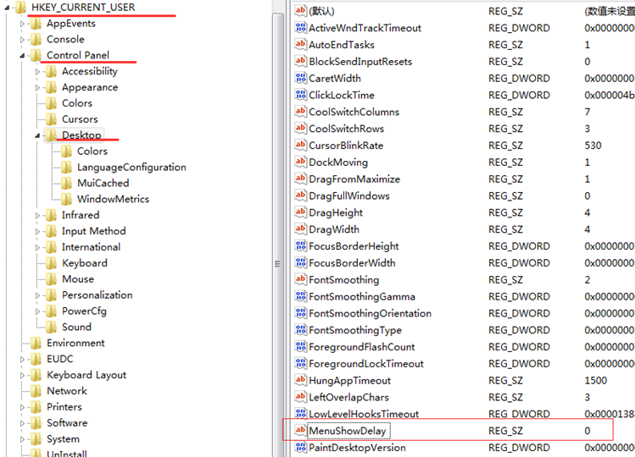Click the ActiveWndTrackTimeout DWORD value icon
This screenshot has height=457, width=635.
tap(300, 28)
